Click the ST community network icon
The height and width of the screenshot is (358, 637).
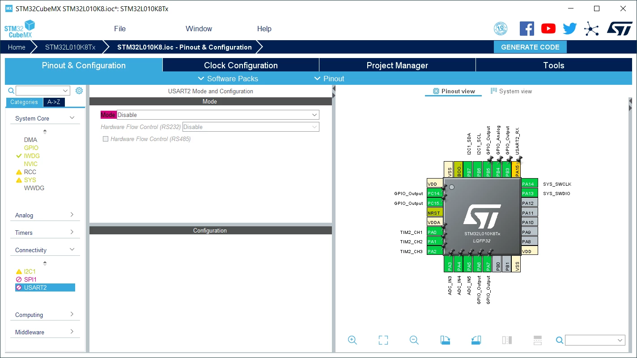pyautogui.click(x=591, y=29)
